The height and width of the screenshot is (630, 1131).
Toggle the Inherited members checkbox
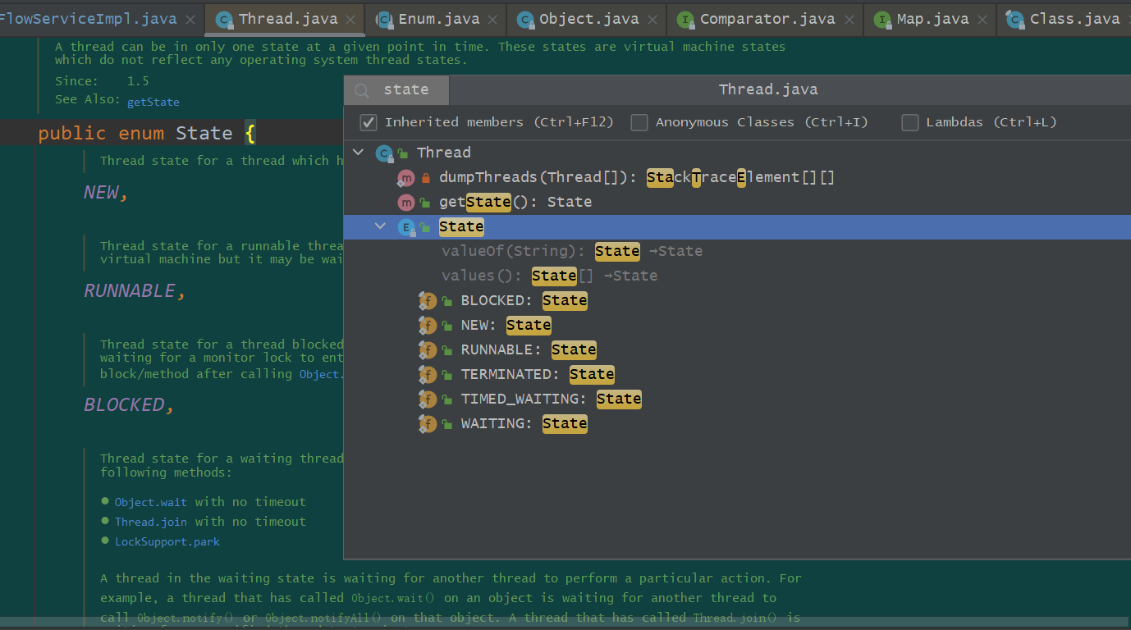point(369,122)
